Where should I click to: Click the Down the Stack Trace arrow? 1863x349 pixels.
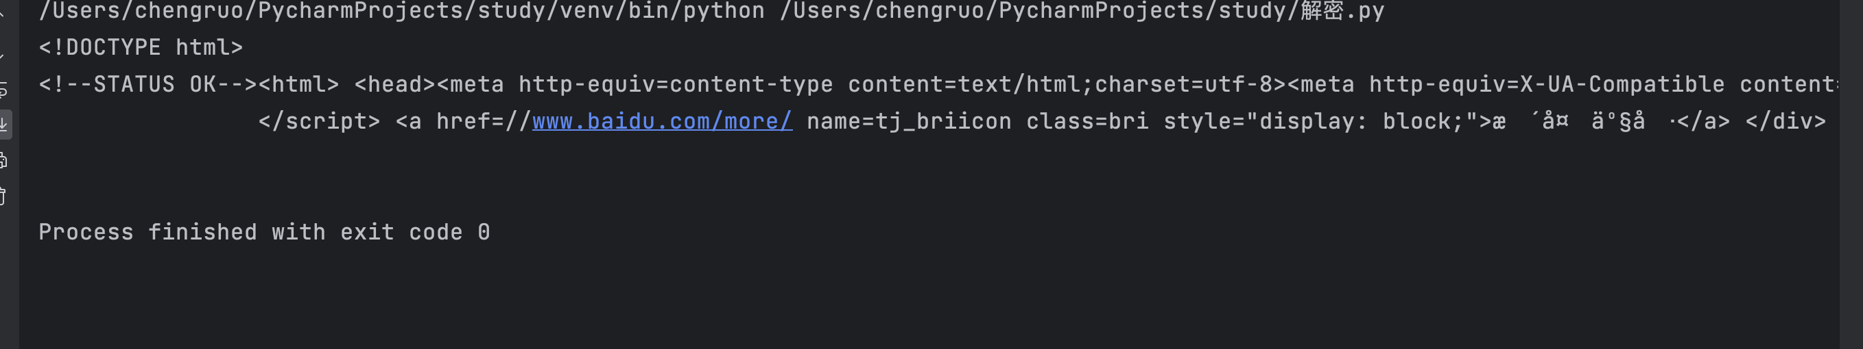[2, 52]
